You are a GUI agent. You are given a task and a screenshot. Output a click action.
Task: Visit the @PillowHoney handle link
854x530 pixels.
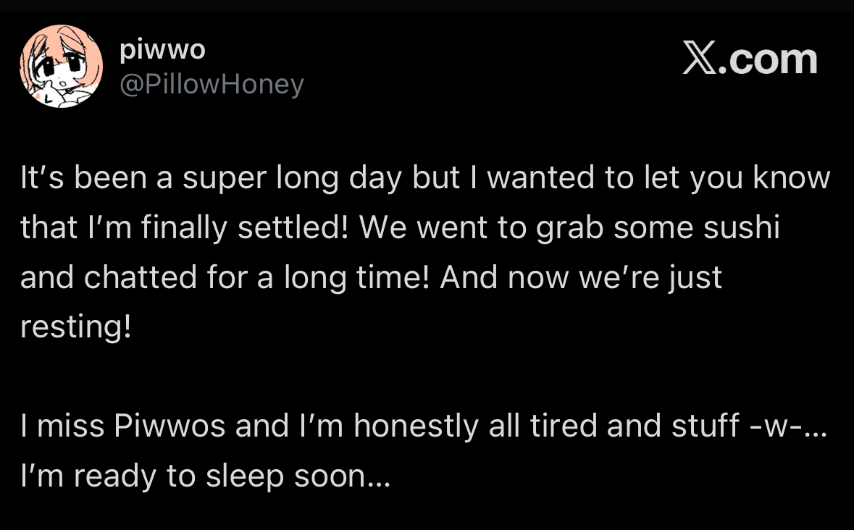click(x=212, y=85)
